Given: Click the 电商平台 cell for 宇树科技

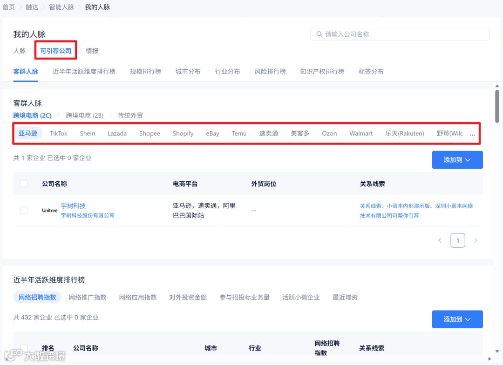Looking at the screenshot, I should click(x=204, y=210).
